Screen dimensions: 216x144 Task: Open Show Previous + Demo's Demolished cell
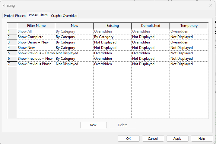click(x=151, y=53)
